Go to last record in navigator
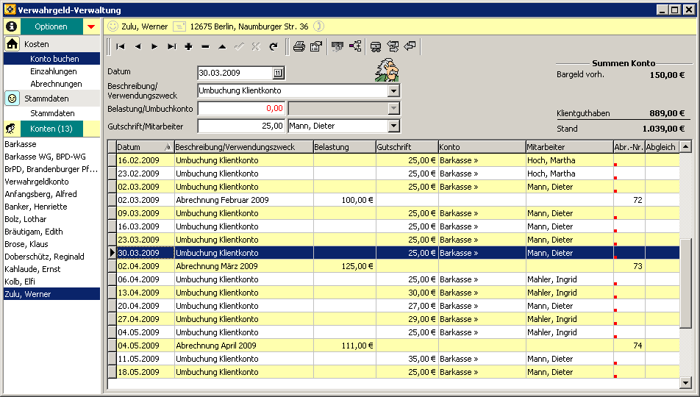 pos(171,46)
